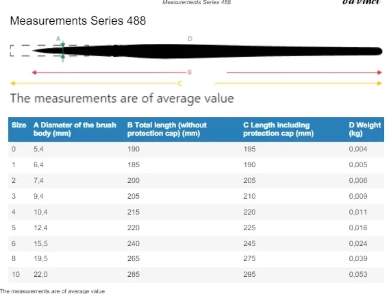Viewport: 389px width, 294px height.
Task: Click the "C Length including protection cap" header
Action: tap(278, 129)
